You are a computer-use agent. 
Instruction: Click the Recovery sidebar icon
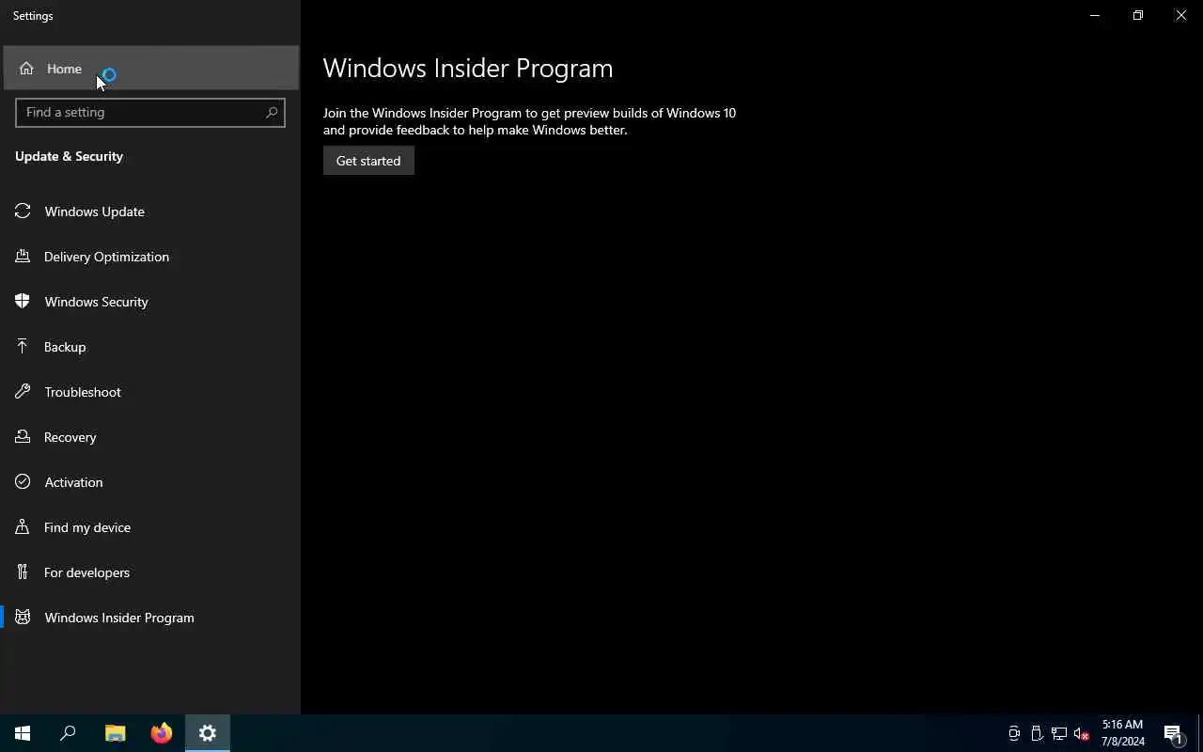click(23, 437)
